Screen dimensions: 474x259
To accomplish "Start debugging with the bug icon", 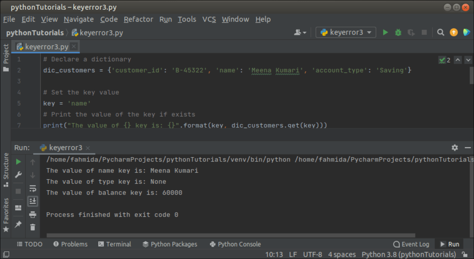I will (x=398, y=32).
